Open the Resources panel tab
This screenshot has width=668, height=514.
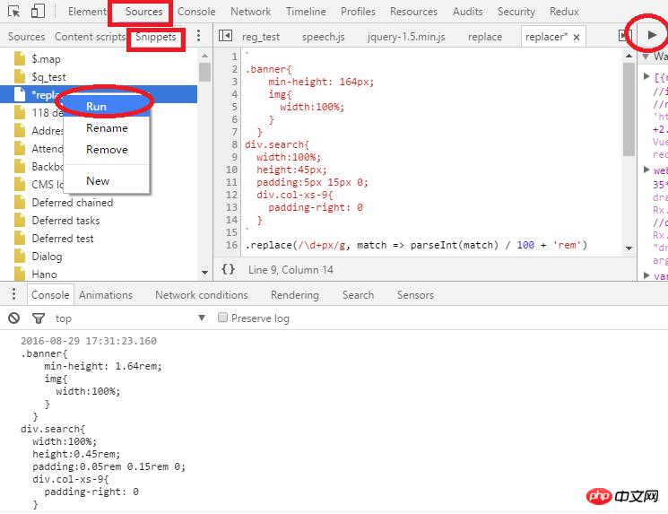[x=413, y=12]
